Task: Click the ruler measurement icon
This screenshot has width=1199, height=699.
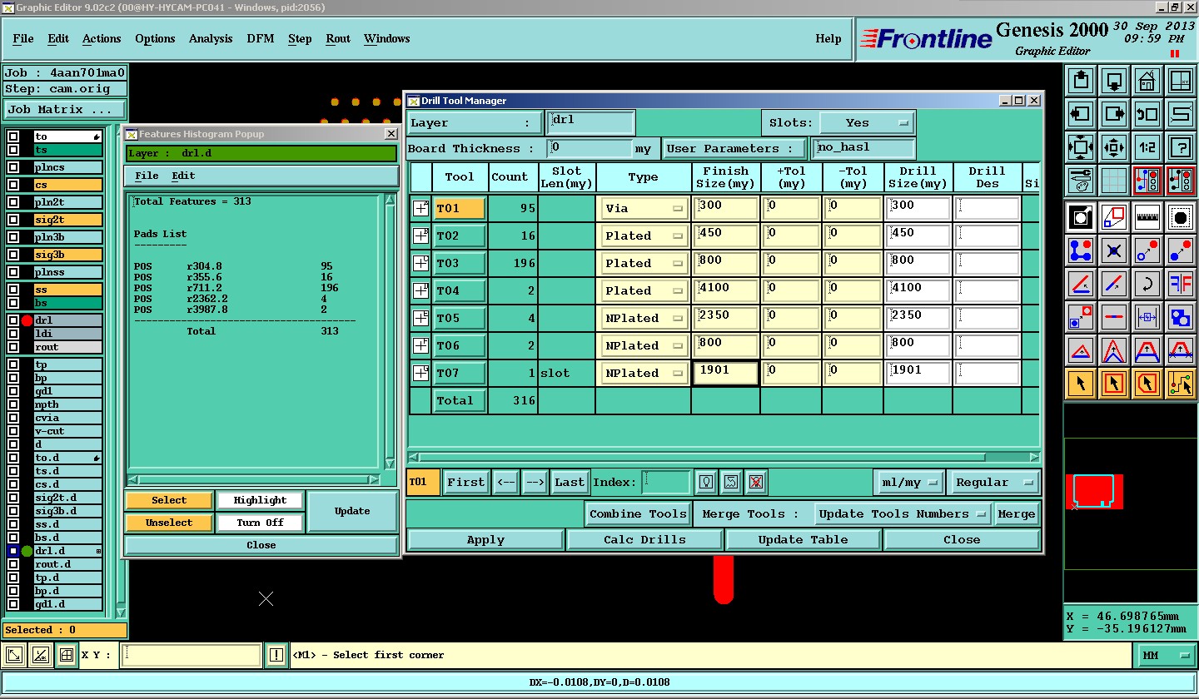Action: coord(1147,217)
